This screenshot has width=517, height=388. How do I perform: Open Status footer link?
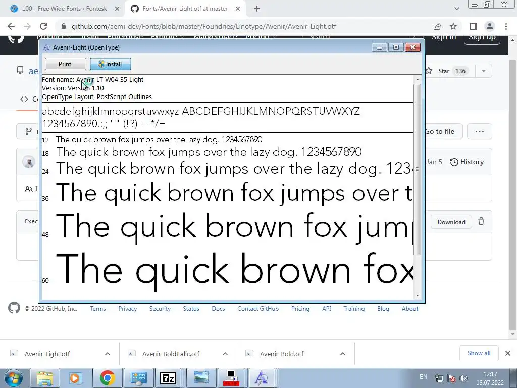pyautogui.click(x=191, y=309)
